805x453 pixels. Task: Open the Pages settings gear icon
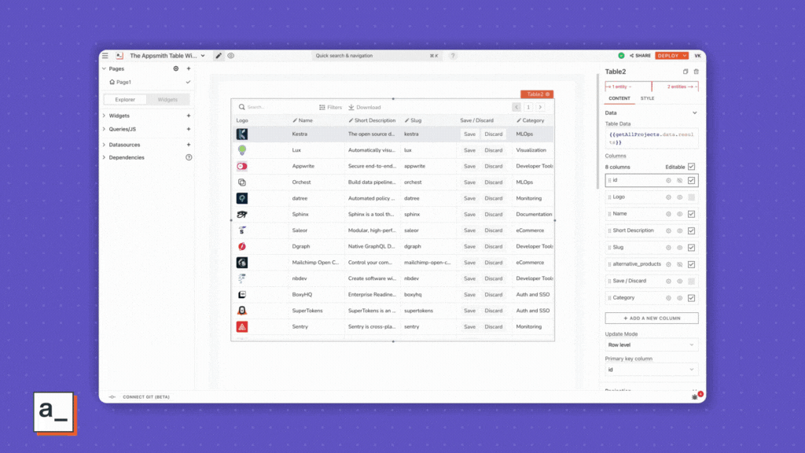click(x=176, y=68)
